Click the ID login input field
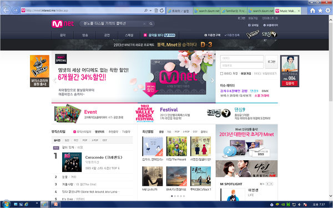Image resolution: width=333 pixels, height=208 pixels. 242,58
